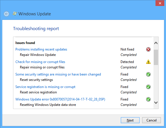Open the security settings missing or changed link
The height and width of the screenshot is (128, 166).
(x=58, y=74)
